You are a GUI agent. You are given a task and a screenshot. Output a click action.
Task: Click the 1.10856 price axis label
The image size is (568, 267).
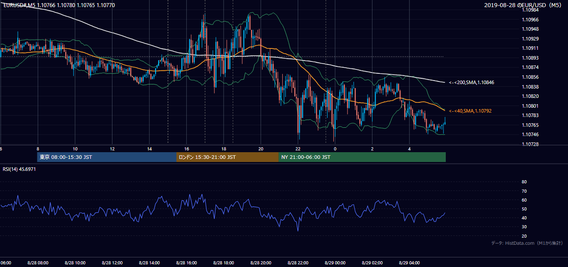pos(530,77)
